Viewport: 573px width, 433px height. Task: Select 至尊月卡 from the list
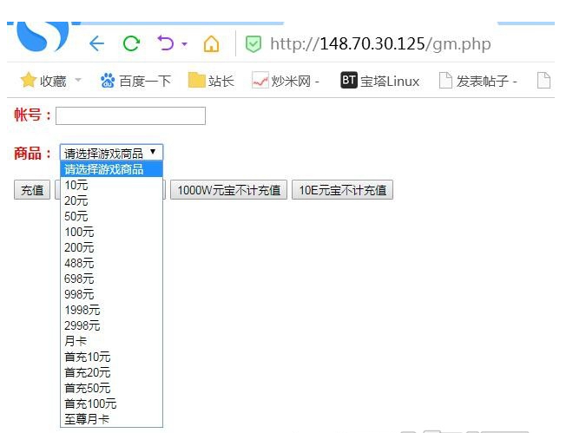(87, 419)
